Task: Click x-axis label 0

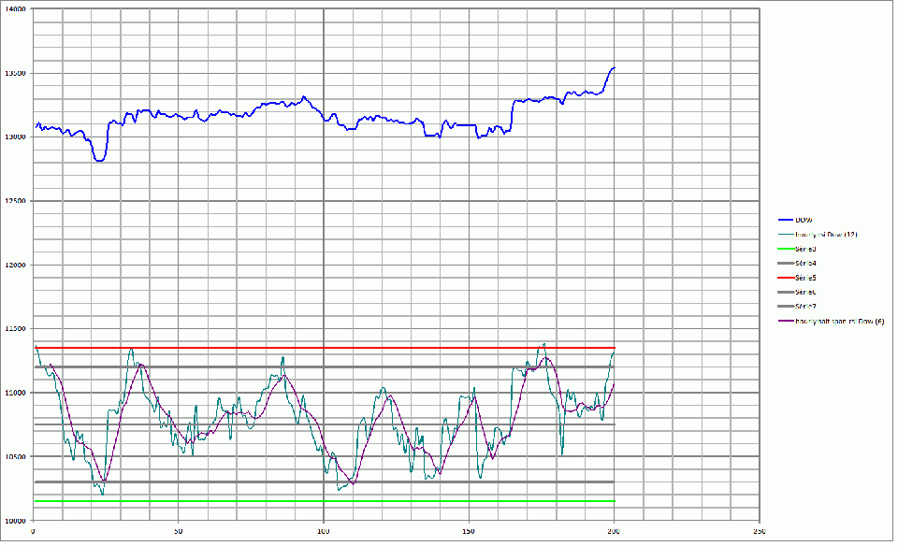Action: tap(34, 531)
